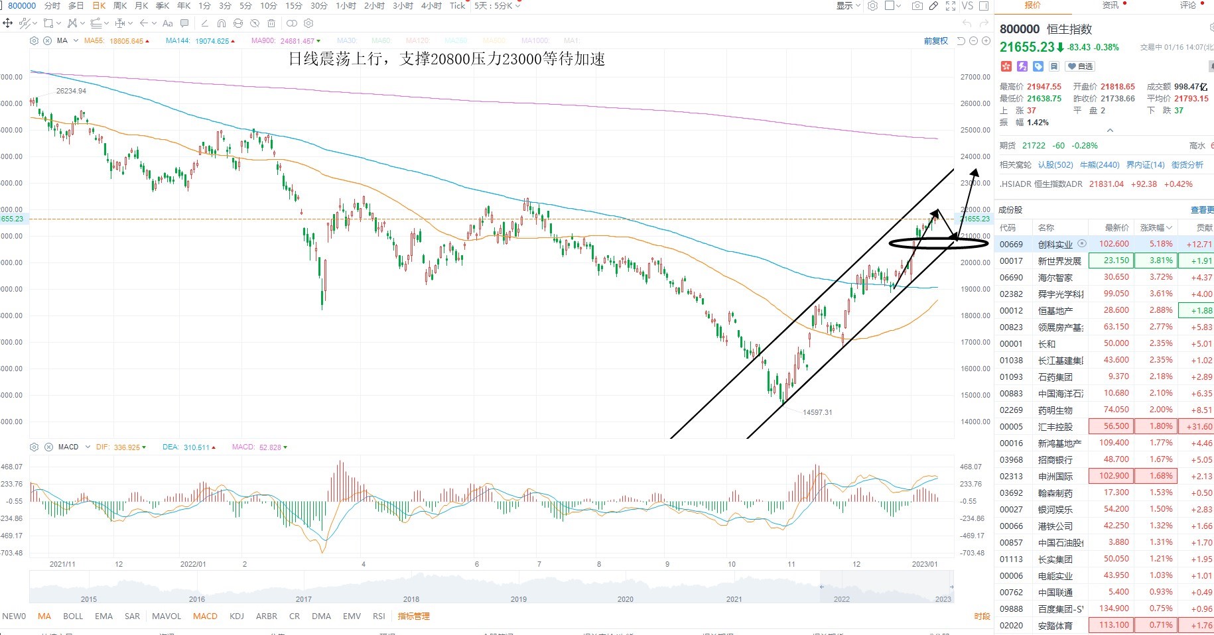The width and height of the screenshot is (1214, 635).
Task: Reset chart zoom with circular arrow
Action: (x=963, y=41)
